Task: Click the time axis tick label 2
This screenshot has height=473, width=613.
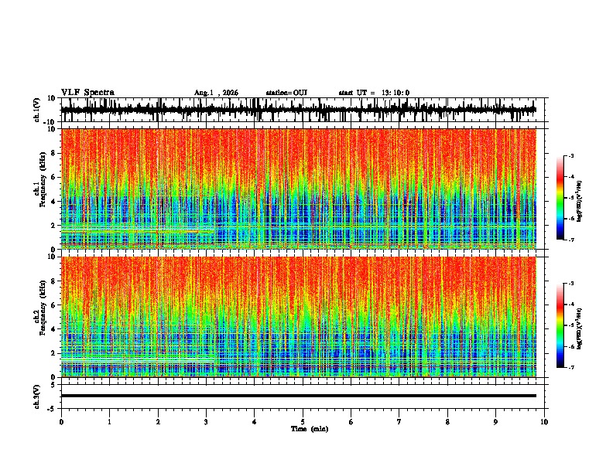Action: pyautogui.click(x=158, y=422)
